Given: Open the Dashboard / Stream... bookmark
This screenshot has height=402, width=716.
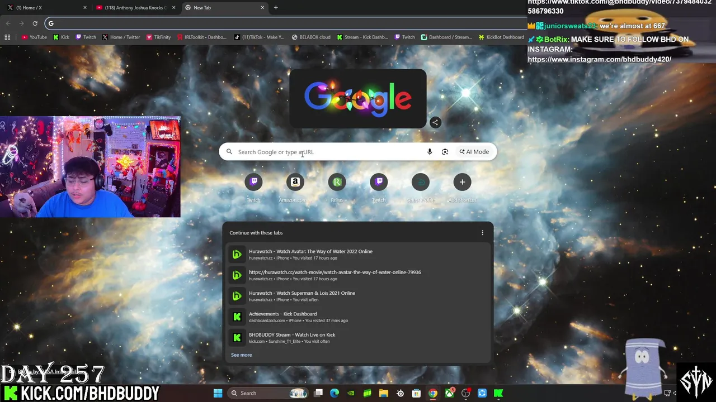Looking at the screenshot, I should 446,37.
